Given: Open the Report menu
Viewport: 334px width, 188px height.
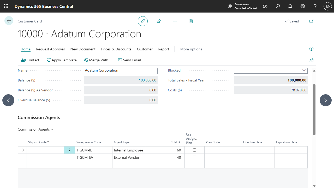Looking at the screenshot, I should [164, 49].
